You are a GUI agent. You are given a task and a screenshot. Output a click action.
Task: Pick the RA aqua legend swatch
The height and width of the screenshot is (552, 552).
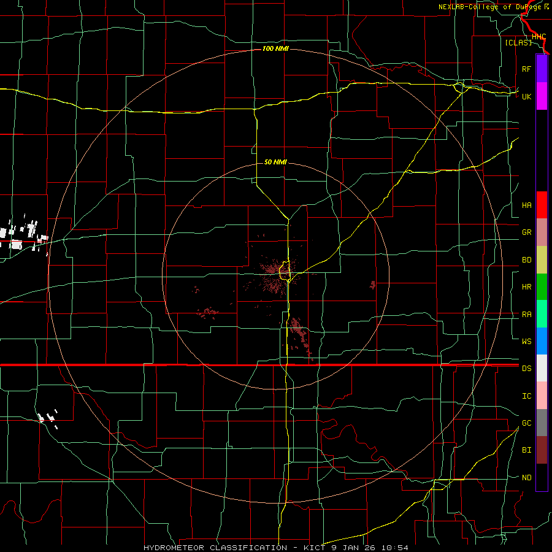(542, 314)
